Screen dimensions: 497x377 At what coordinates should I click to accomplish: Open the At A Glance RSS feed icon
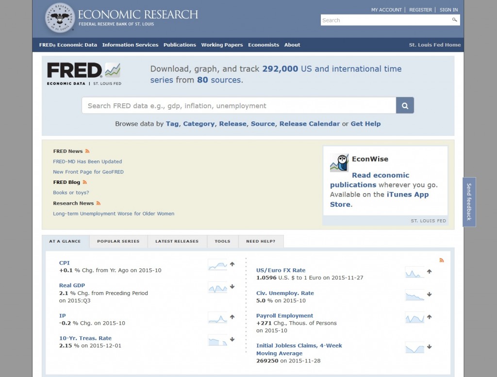click(x=442, y=261)
